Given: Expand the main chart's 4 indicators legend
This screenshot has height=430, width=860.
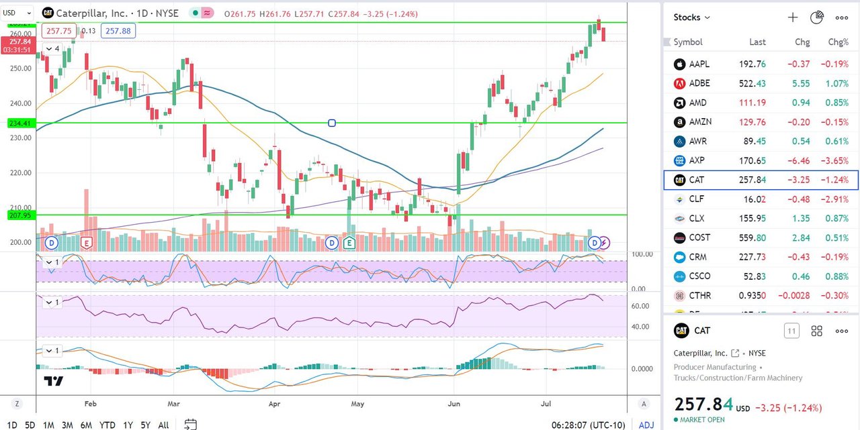Looking at the screenshot, I should click(x=52, y=49).
